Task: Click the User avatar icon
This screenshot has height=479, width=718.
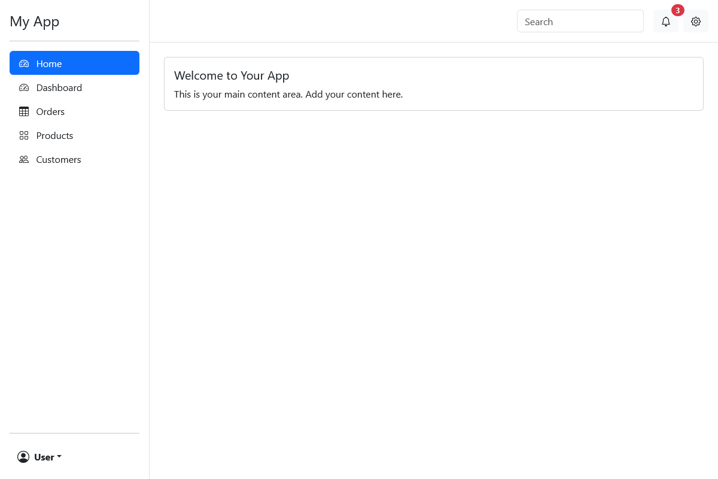Action: 23,457
